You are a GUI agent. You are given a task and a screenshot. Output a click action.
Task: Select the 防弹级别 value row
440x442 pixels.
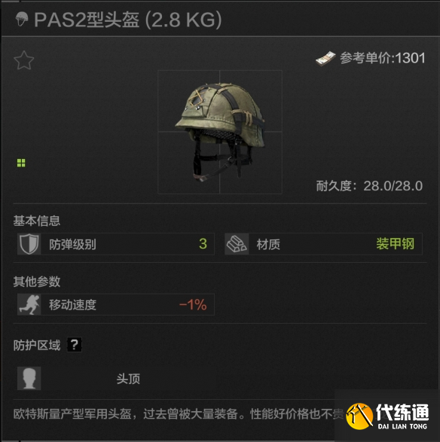[x=116, y=244]
